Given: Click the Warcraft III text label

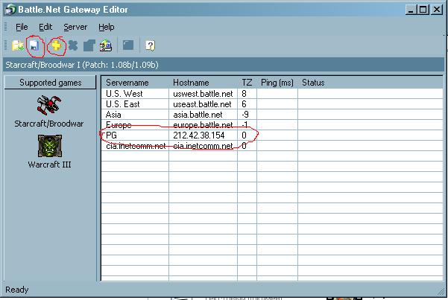Looking at the screenshot, I should (50, 165).
